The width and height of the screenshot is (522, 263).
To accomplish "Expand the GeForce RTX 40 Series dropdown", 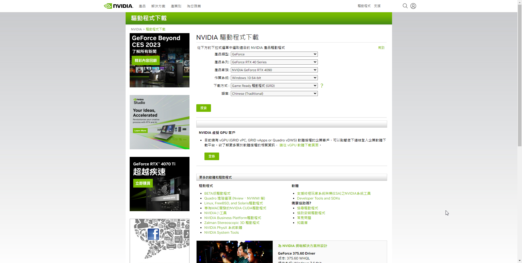I will click(x=274, y=62).
